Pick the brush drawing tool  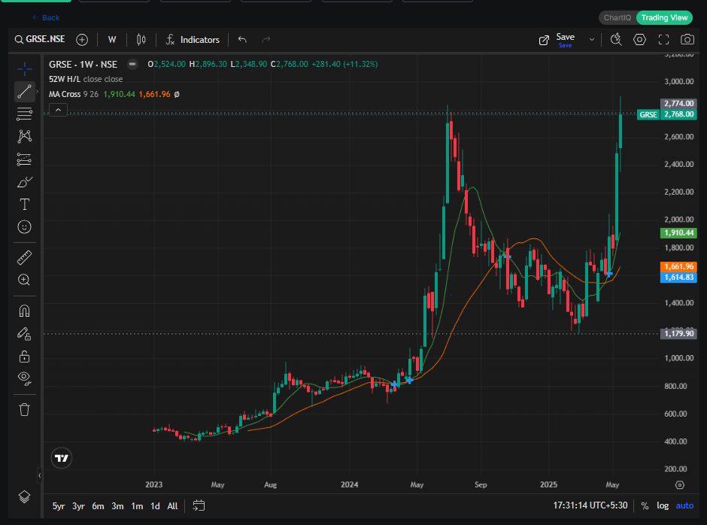click(24, 182)
